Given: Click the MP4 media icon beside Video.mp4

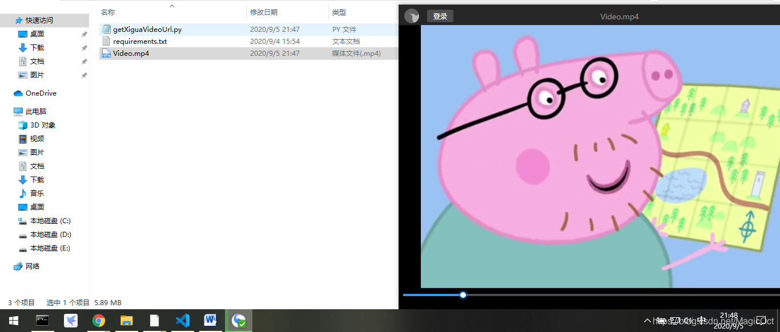Looking at the screenshot, I should point(106,54).
